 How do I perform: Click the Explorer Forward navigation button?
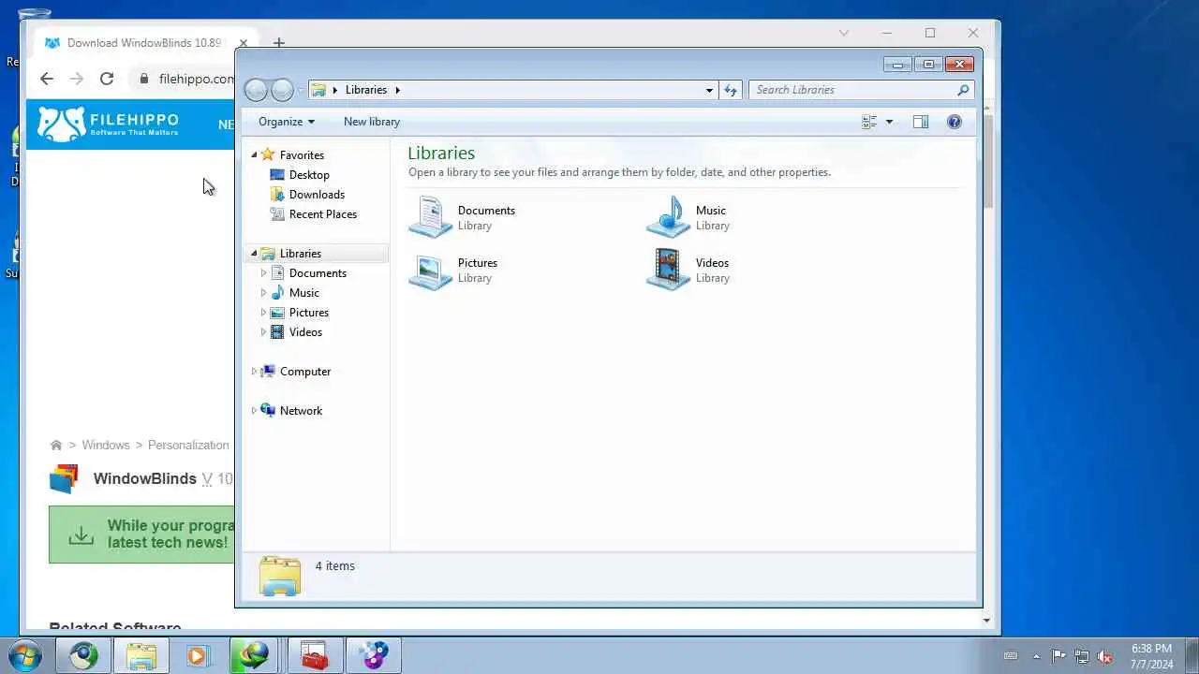282,90
